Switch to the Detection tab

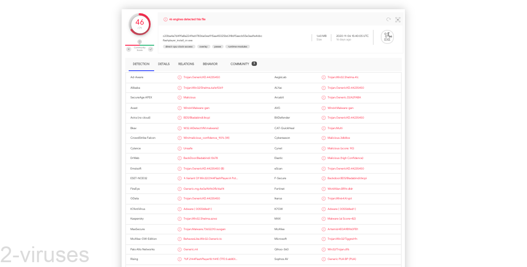pos(141,64)
